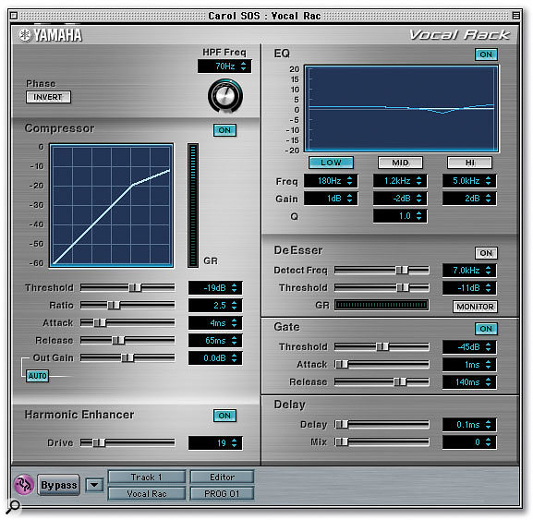Screen dimensions: 533x520
Task: Toggle the Phase INVERT button
Action: coord(48,97)
